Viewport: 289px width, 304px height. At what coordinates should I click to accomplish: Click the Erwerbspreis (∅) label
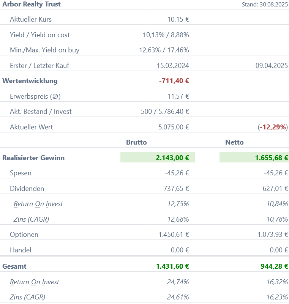35,96
